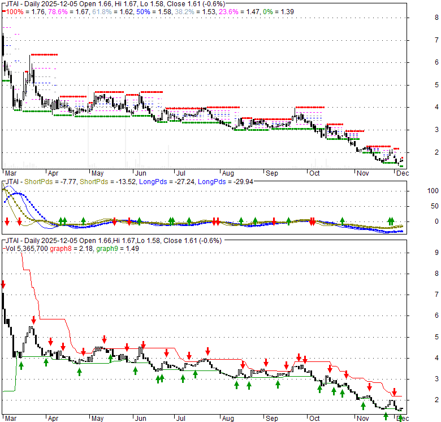Click the '9' price tick in bottom panel
Screen dimensions: 441x422
tap(436, 253)
